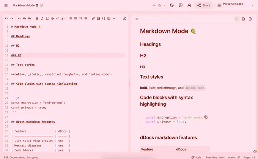Click '| Mermaid diagrams' row in editor
258x159 pixels.
click(41, 145)
